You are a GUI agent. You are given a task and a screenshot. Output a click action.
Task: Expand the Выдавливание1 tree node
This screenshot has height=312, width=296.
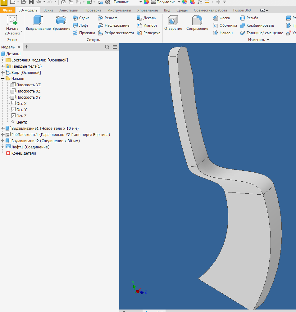coord(2,128)
